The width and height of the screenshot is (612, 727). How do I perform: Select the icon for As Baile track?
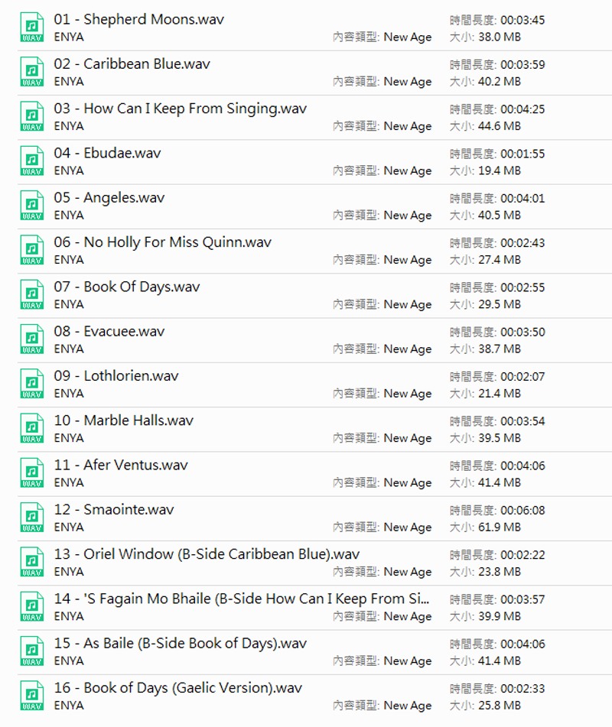click(x=32, y=651)
